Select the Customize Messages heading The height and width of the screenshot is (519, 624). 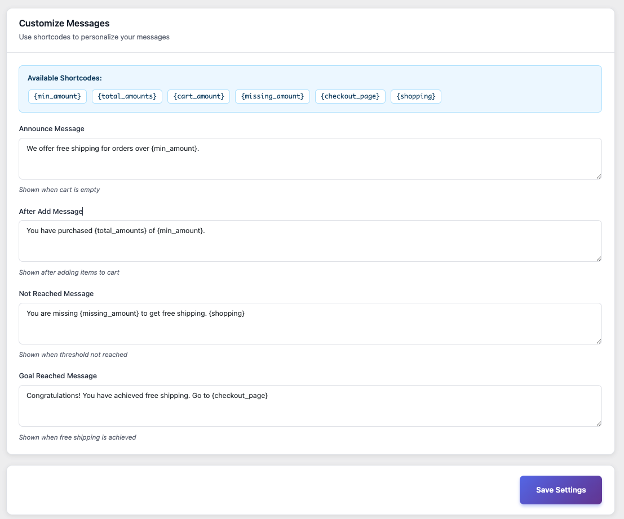(64, 24)
